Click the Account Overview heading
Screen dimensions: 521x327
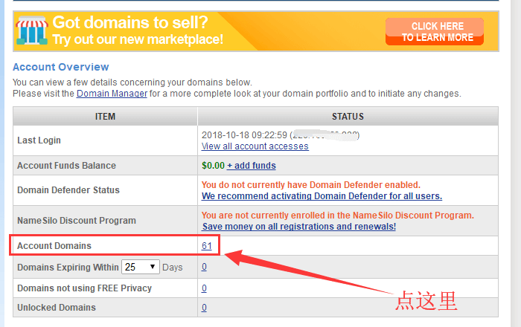coord(61,67)
